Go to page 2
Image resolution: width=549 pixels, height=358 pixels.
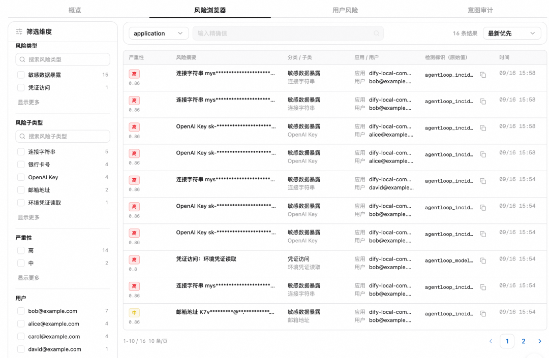point(524,341)
